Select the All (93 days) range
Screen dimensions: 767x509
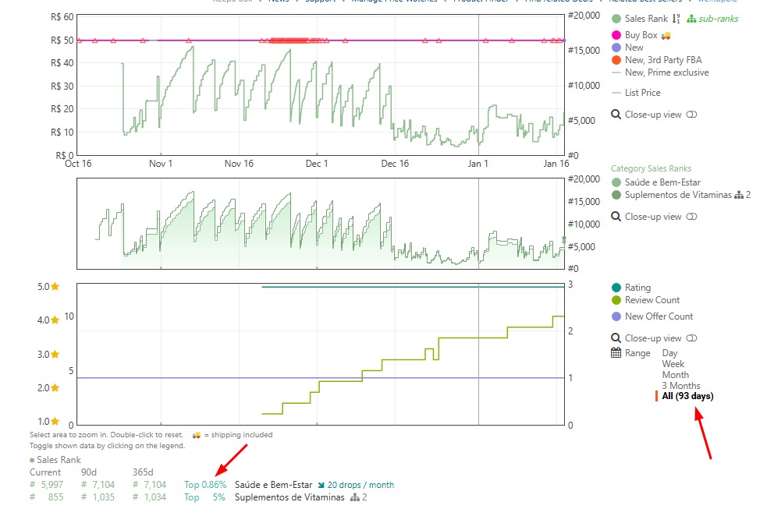pos(687,396)
